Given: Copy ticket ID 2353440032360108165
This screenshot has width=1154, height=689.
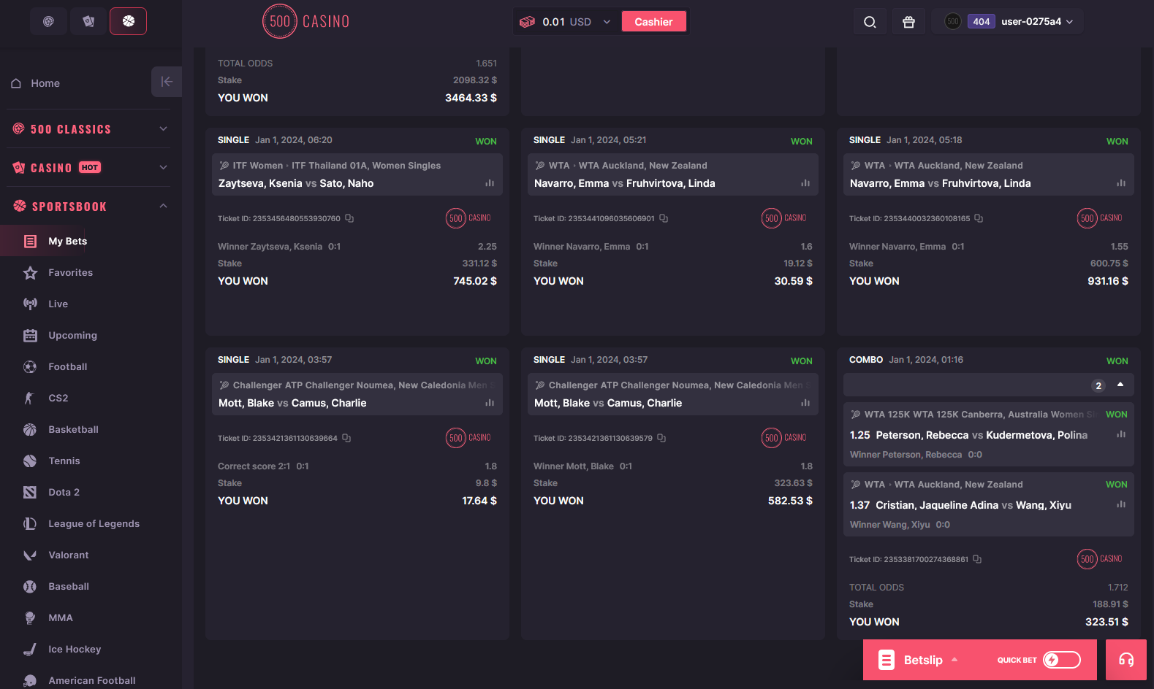Looking at the screenshot, I should [x=979, y=218].
